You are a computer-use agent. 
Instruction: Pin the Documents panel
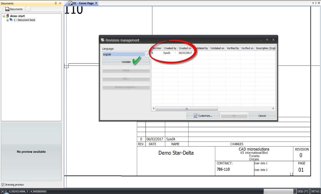56,3
